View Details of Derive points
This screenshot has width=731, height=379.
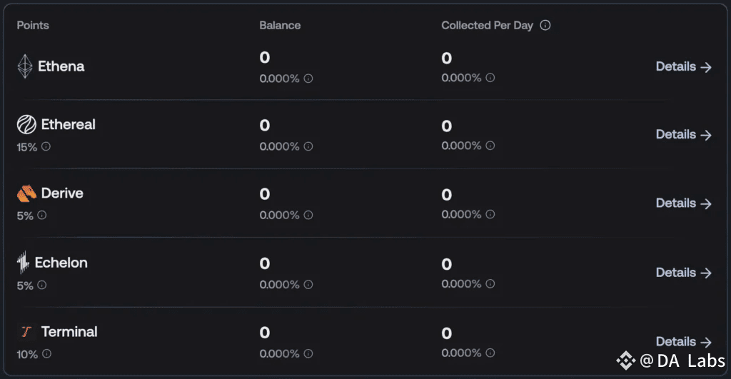coord(683,203)
